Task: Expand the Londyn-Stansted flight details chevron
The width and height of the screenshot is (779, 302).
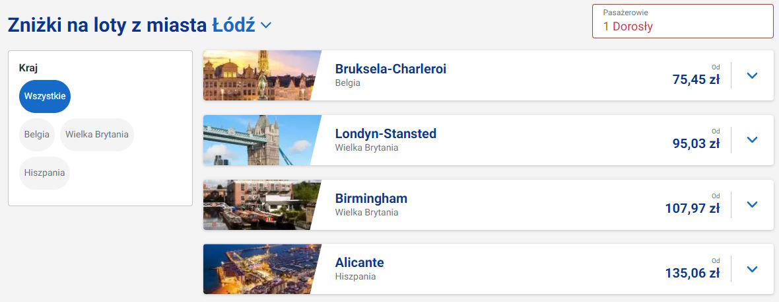Action: 751,140
